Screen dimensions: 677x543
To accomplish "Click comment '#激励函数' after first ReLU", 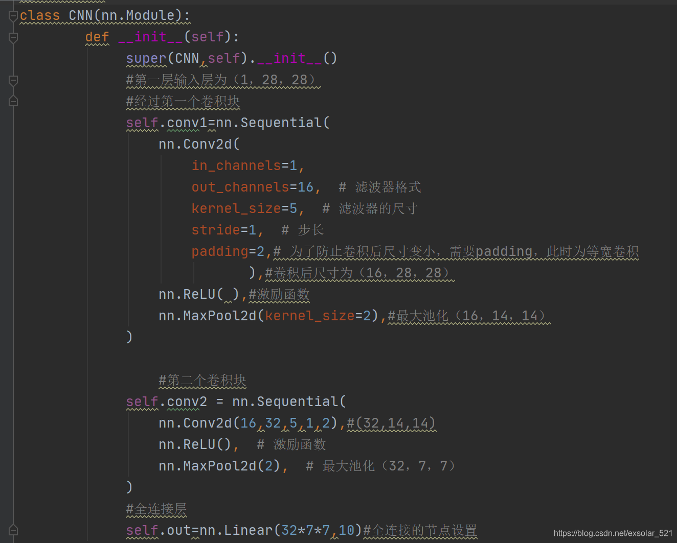I will coord(279,295).
